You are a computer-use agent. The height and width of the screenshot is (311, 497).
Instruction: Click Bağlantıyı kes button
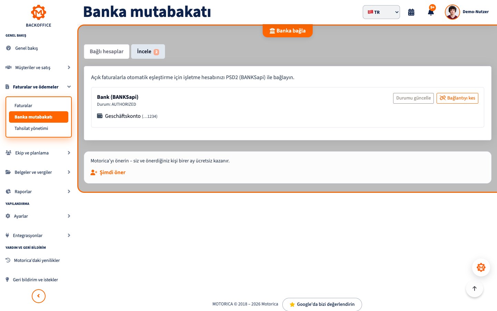[457, 98]
